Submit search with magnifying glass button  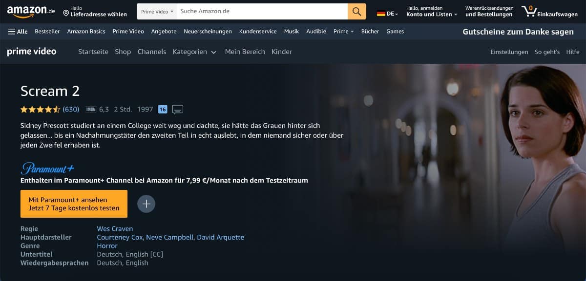(x=357, y=11)
